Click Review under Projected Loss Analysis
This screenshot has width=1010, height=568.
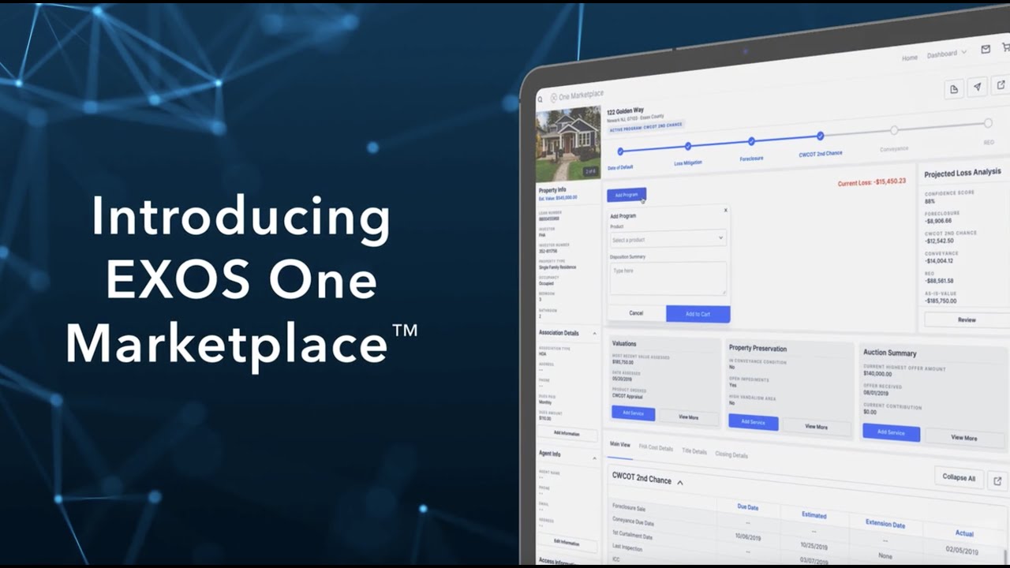(967, 319)
